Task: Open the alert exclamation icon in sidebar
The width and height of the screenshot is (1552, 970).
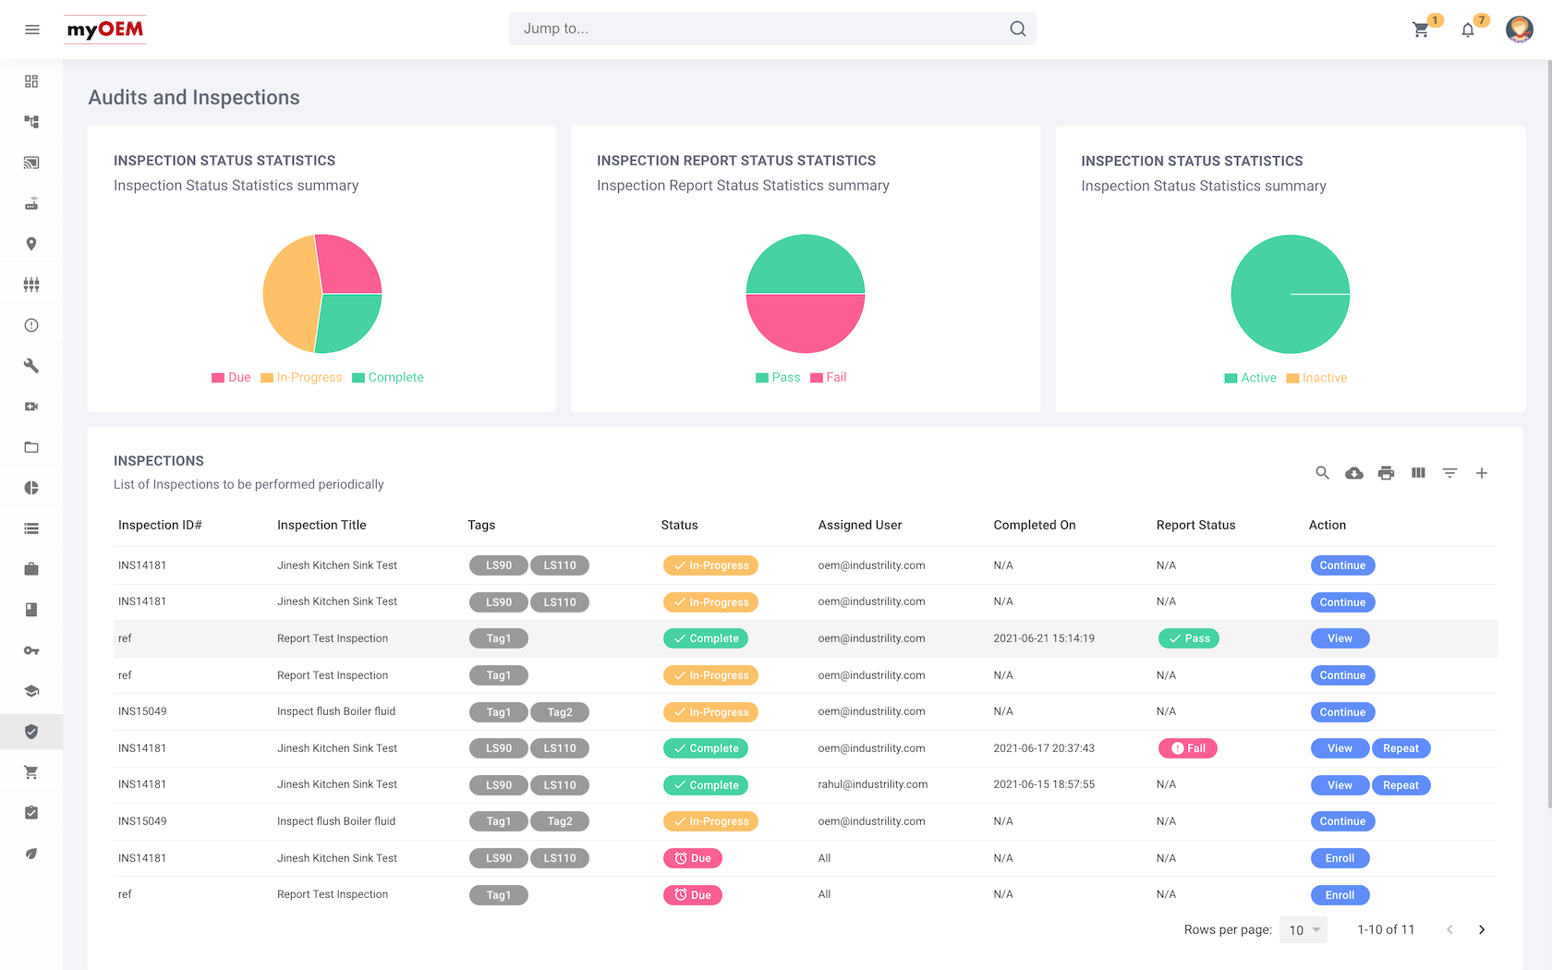Action: pyautogui.click(x=31, y=325)
